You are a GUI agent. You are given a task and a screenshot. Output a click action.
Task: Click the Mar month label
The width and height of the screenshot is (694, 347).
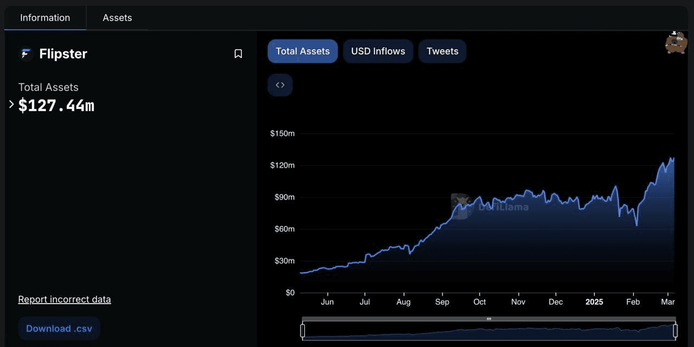coord(668,302)
